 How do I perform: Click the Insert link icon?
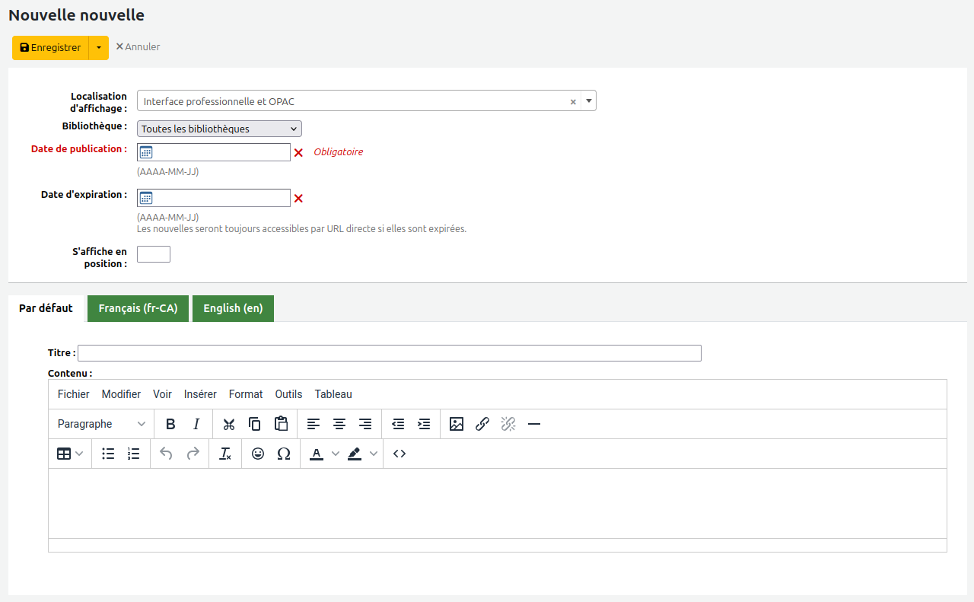pyautogui.click(x=482, y=424)
